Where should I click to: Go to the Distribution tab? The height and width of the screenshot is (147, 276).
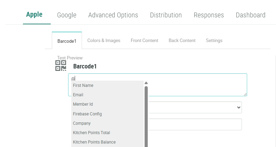point(166,15)
